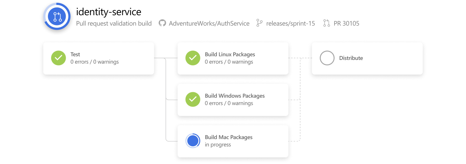Open pull request PR 30105

point(346,23)
